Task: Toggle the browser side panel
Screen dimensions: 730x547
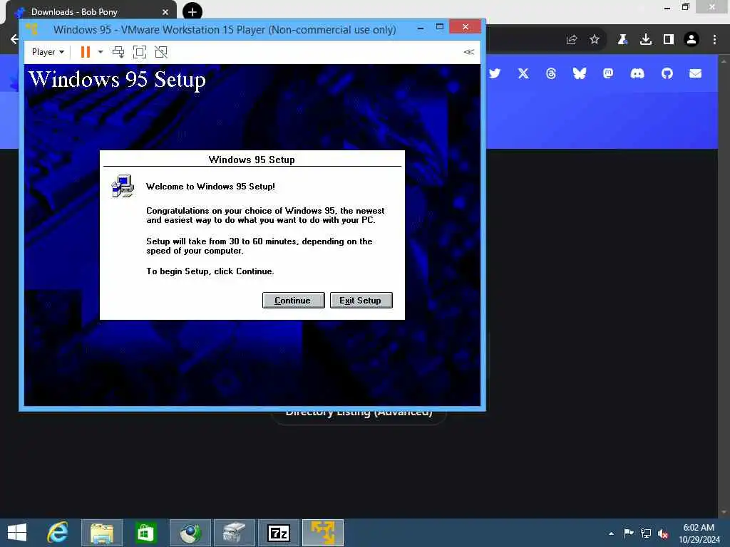Action: [x=669, y=40]
